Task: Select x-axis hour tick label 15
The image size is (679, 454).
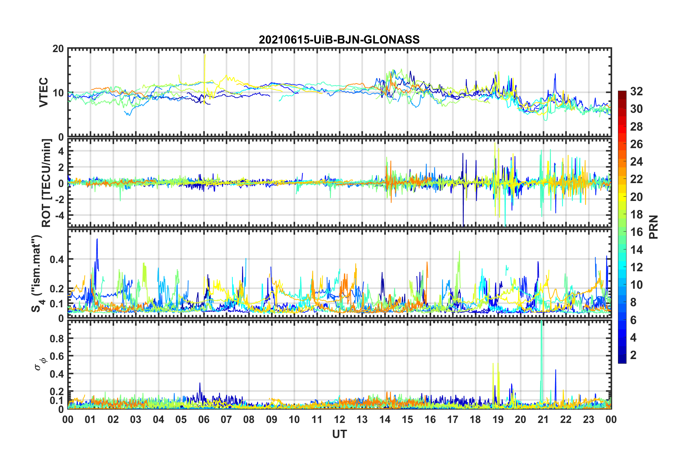Action: 407,419
